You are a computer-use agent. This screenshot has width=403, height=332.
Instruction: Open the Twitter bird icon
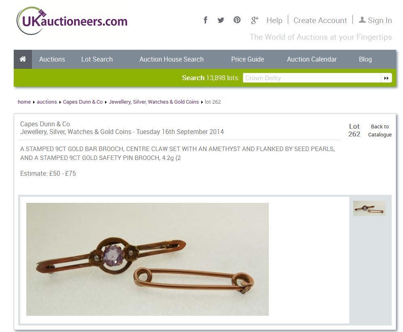(221, 20)
